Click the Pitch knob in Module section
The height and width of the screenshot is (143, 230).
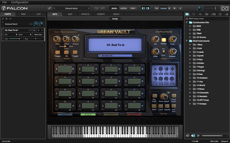pos(57,39)
